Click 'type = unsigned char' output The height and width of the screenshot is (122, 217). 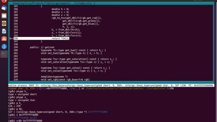(x=22, y=100)
